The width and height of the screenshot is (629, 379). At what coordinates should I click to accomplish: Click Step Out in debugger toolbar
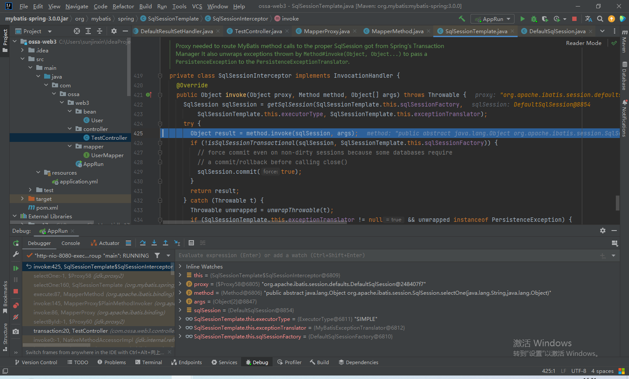[166, 243]
